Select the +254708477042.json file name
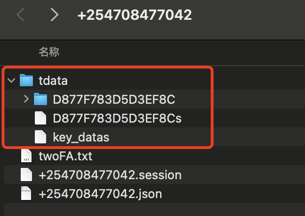 click(100, 194)
